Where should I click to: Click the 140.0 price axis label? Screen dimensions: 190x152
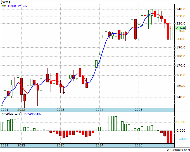(180, 97)
